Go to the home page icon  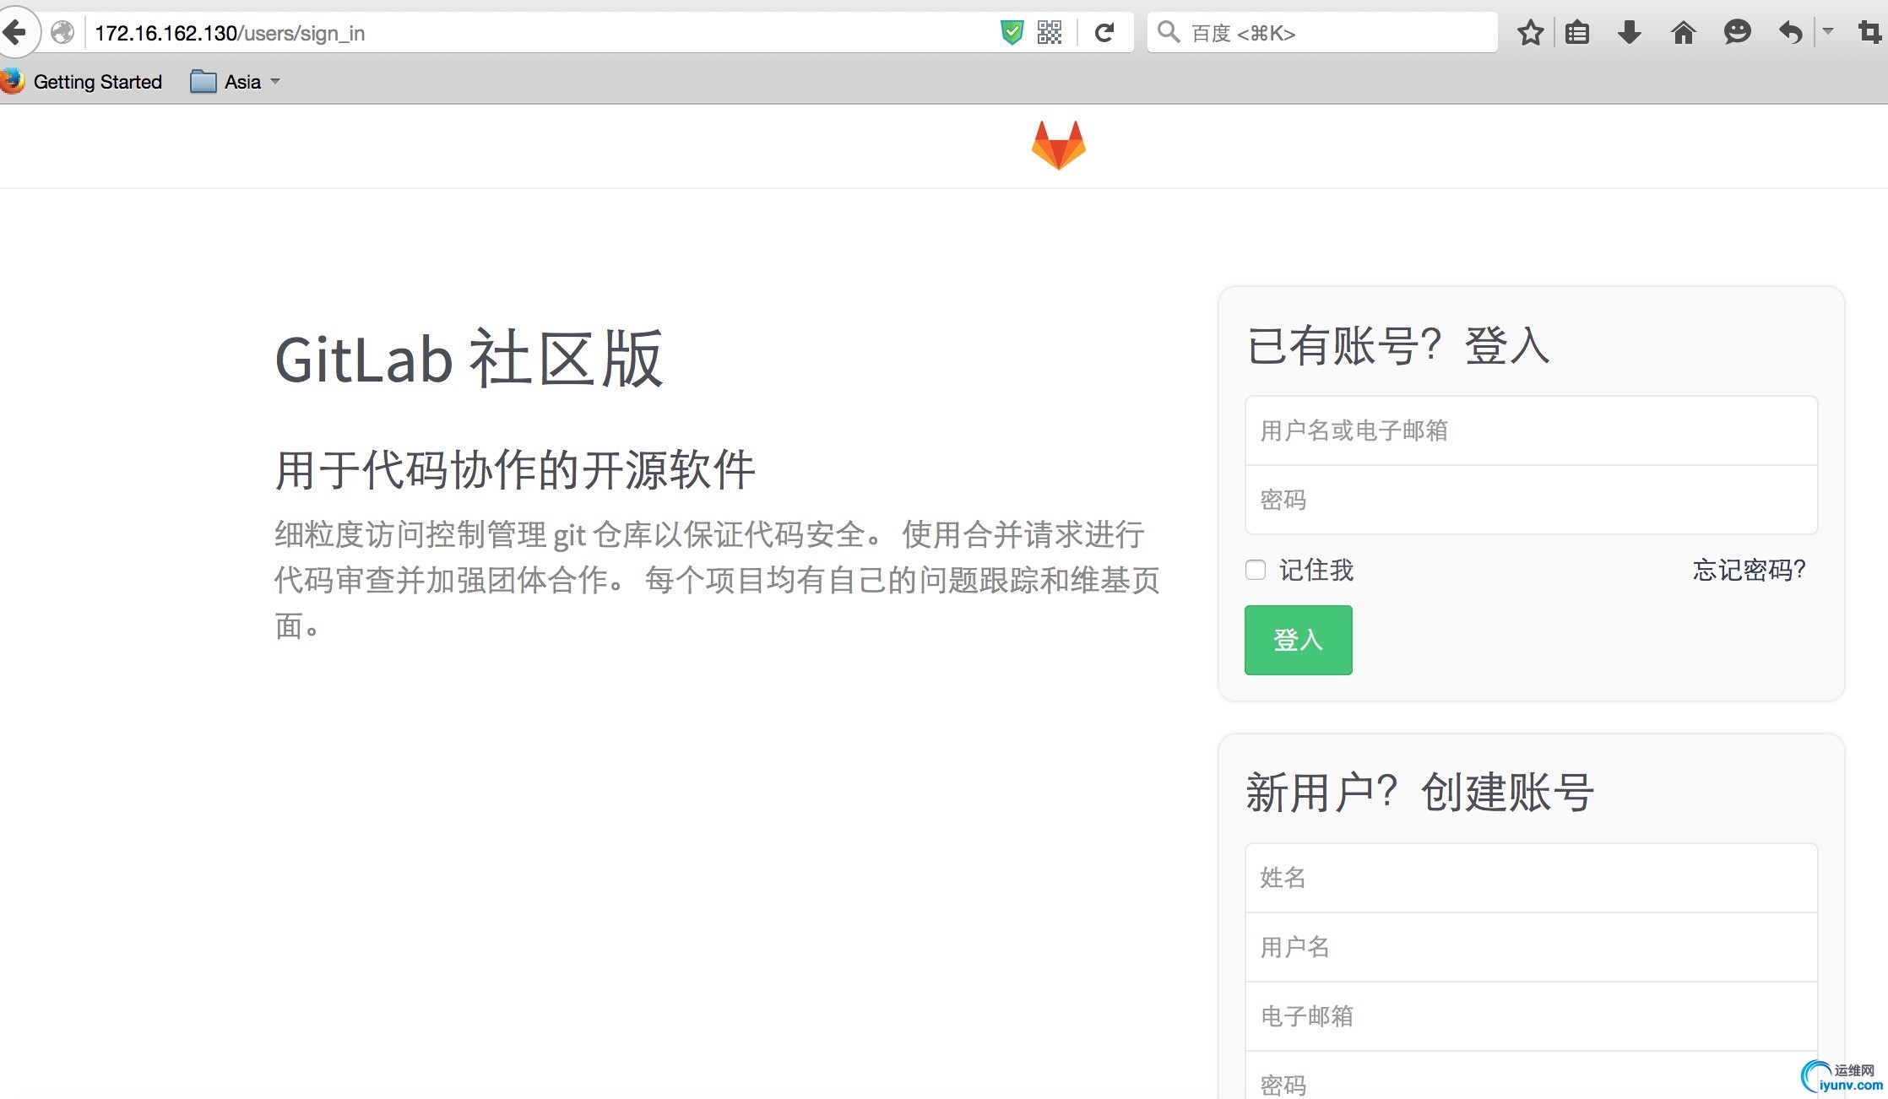(1684, 33)
